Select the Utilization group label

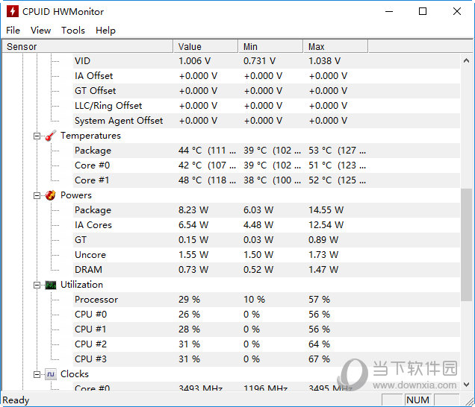point(82,285)
